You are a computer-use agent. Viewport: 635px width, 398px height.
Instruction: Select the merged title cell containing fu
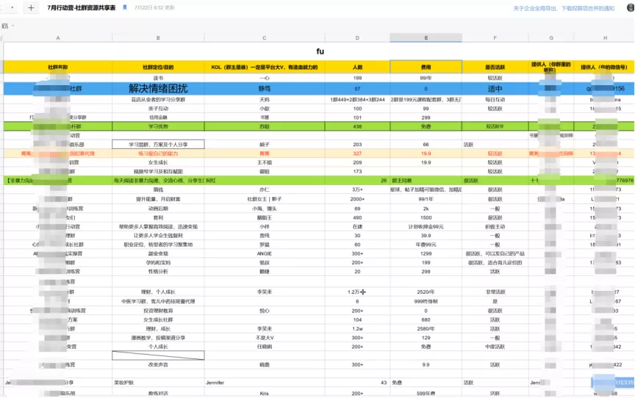pyautogui.click(x=320, y=51)
